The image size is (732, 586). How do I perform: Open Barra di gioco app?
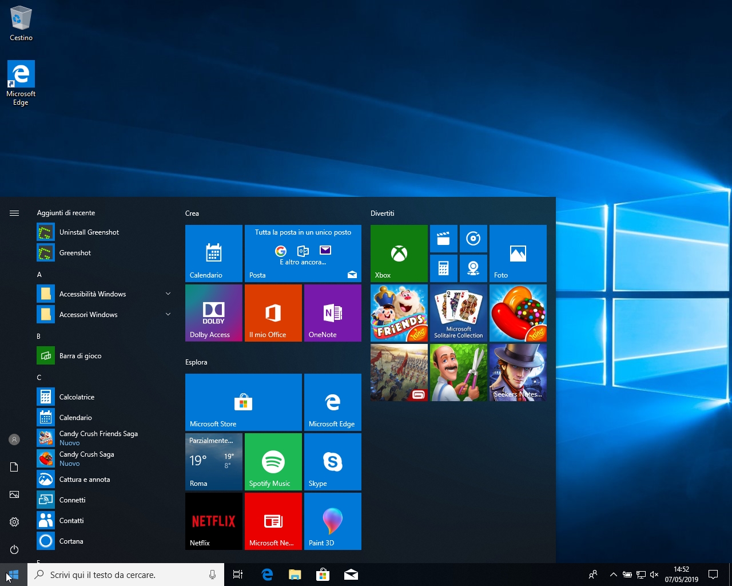coord(105,356)
